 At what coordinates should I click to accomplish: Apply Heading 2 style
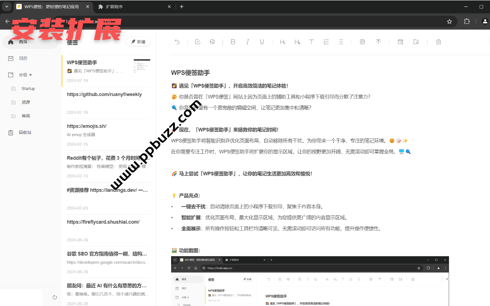297,42
